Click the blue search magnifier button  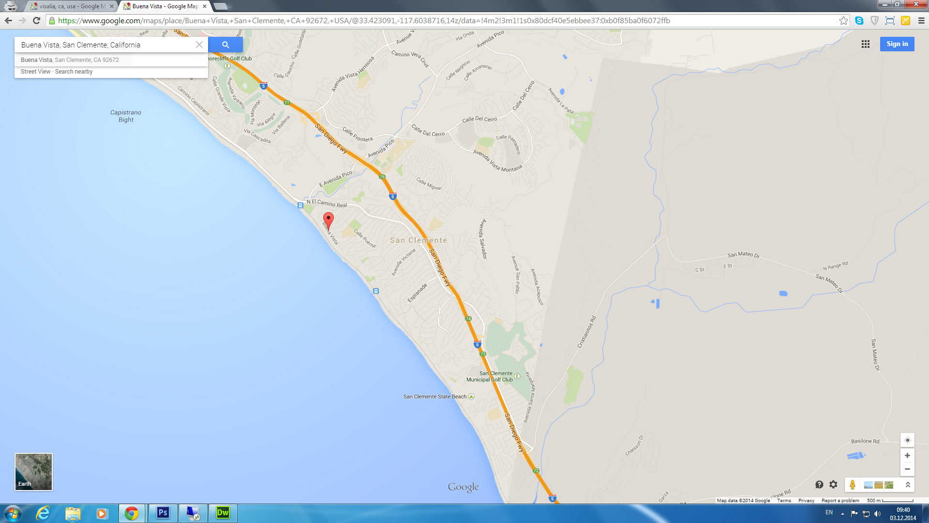click(225, 45)
